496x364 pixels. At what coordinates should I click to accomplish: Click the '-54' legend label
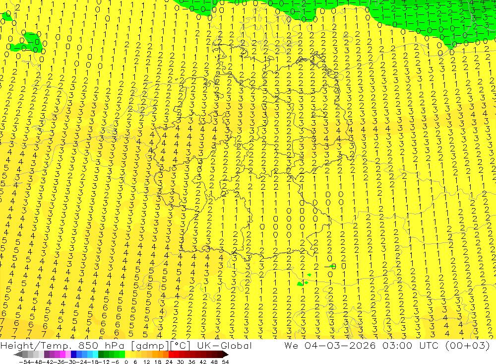tap(25, 362)
